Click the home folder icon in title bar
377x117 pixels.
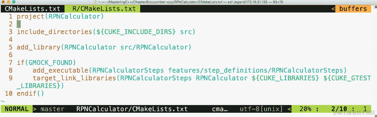[x=96, y=2]
